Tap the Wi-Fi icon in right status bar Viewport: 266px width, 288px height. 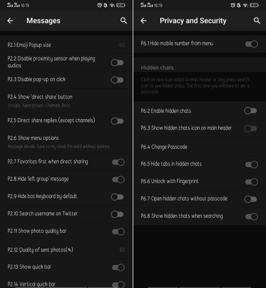[245, 5]
